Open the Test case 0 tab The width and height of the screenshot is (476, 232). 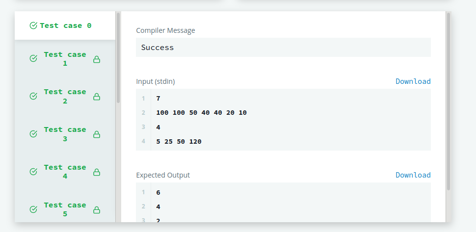(x=65, y=26)
